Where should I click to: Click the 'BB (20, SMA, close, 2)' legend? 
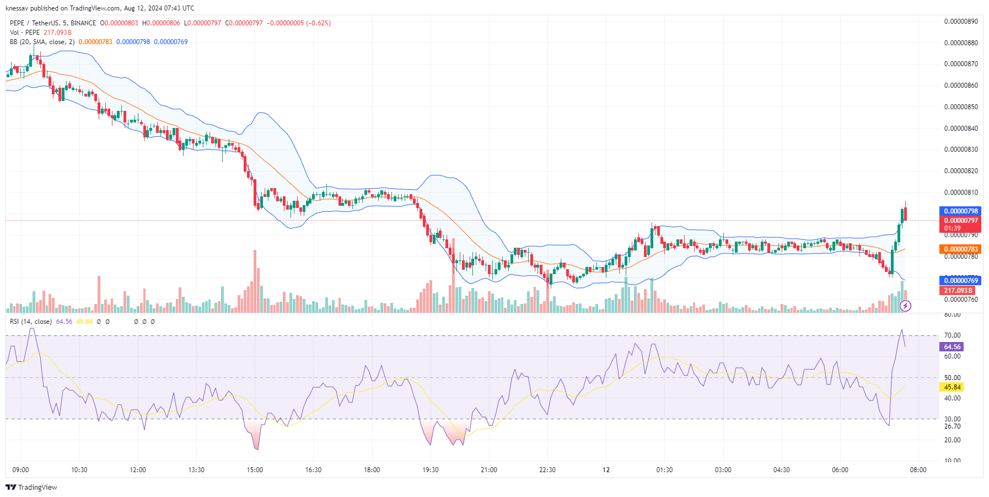pos(42,42)
